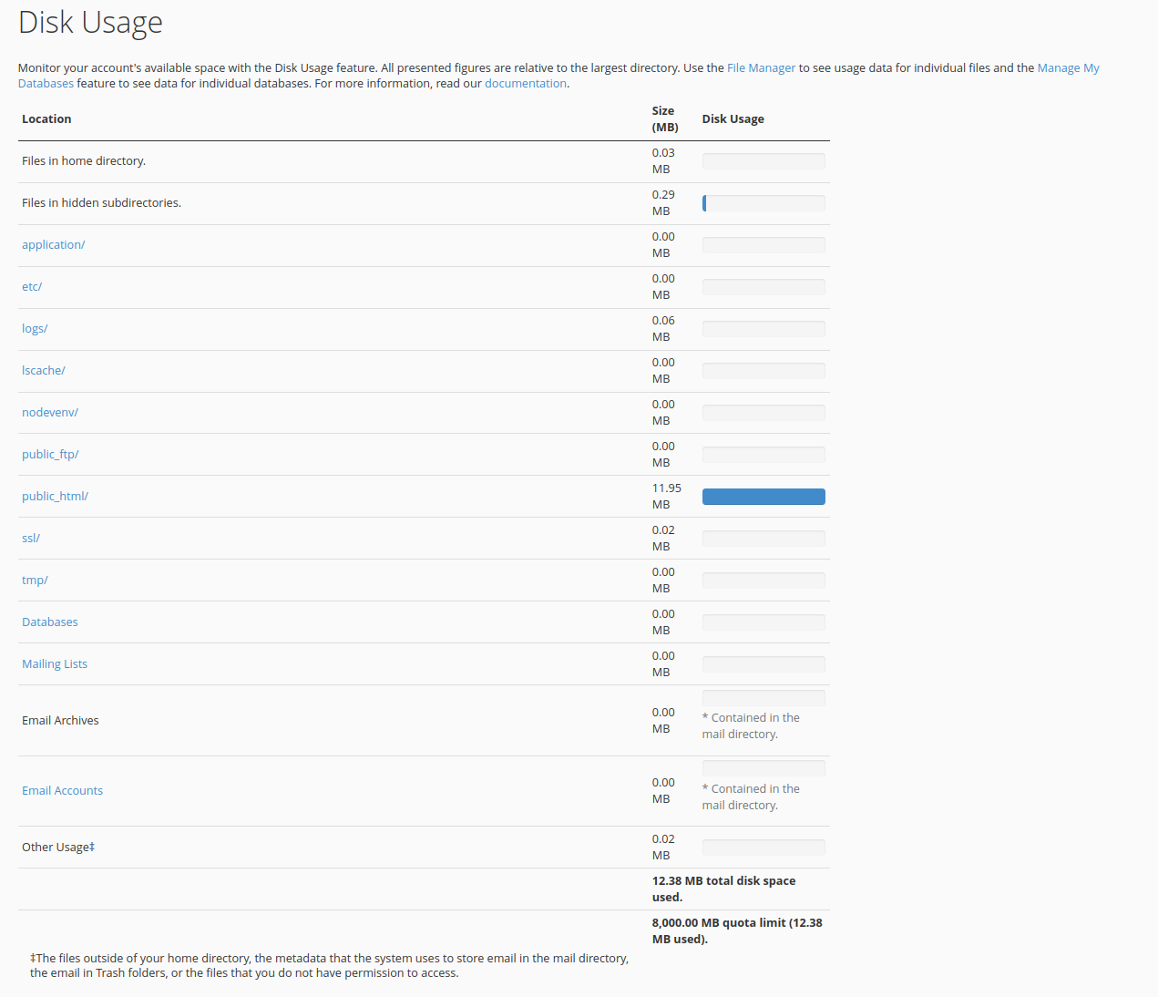Open the lscache/ directory
Screen dimensions: 1158x997
[44, 371]
